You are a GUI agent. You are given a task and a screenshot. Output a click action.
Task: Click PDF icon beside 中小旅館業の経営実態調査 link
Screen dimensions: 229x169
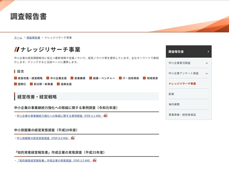[x=73, y=138]
